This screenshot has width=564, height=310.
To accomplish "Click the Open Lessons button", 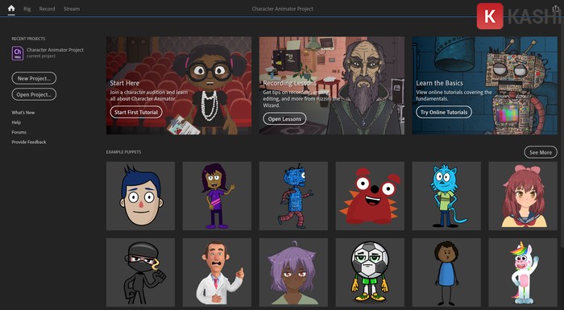I will coord(284,118).
